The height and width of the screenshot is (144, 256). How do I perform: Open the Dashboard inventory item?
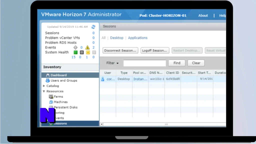point(70,75)
